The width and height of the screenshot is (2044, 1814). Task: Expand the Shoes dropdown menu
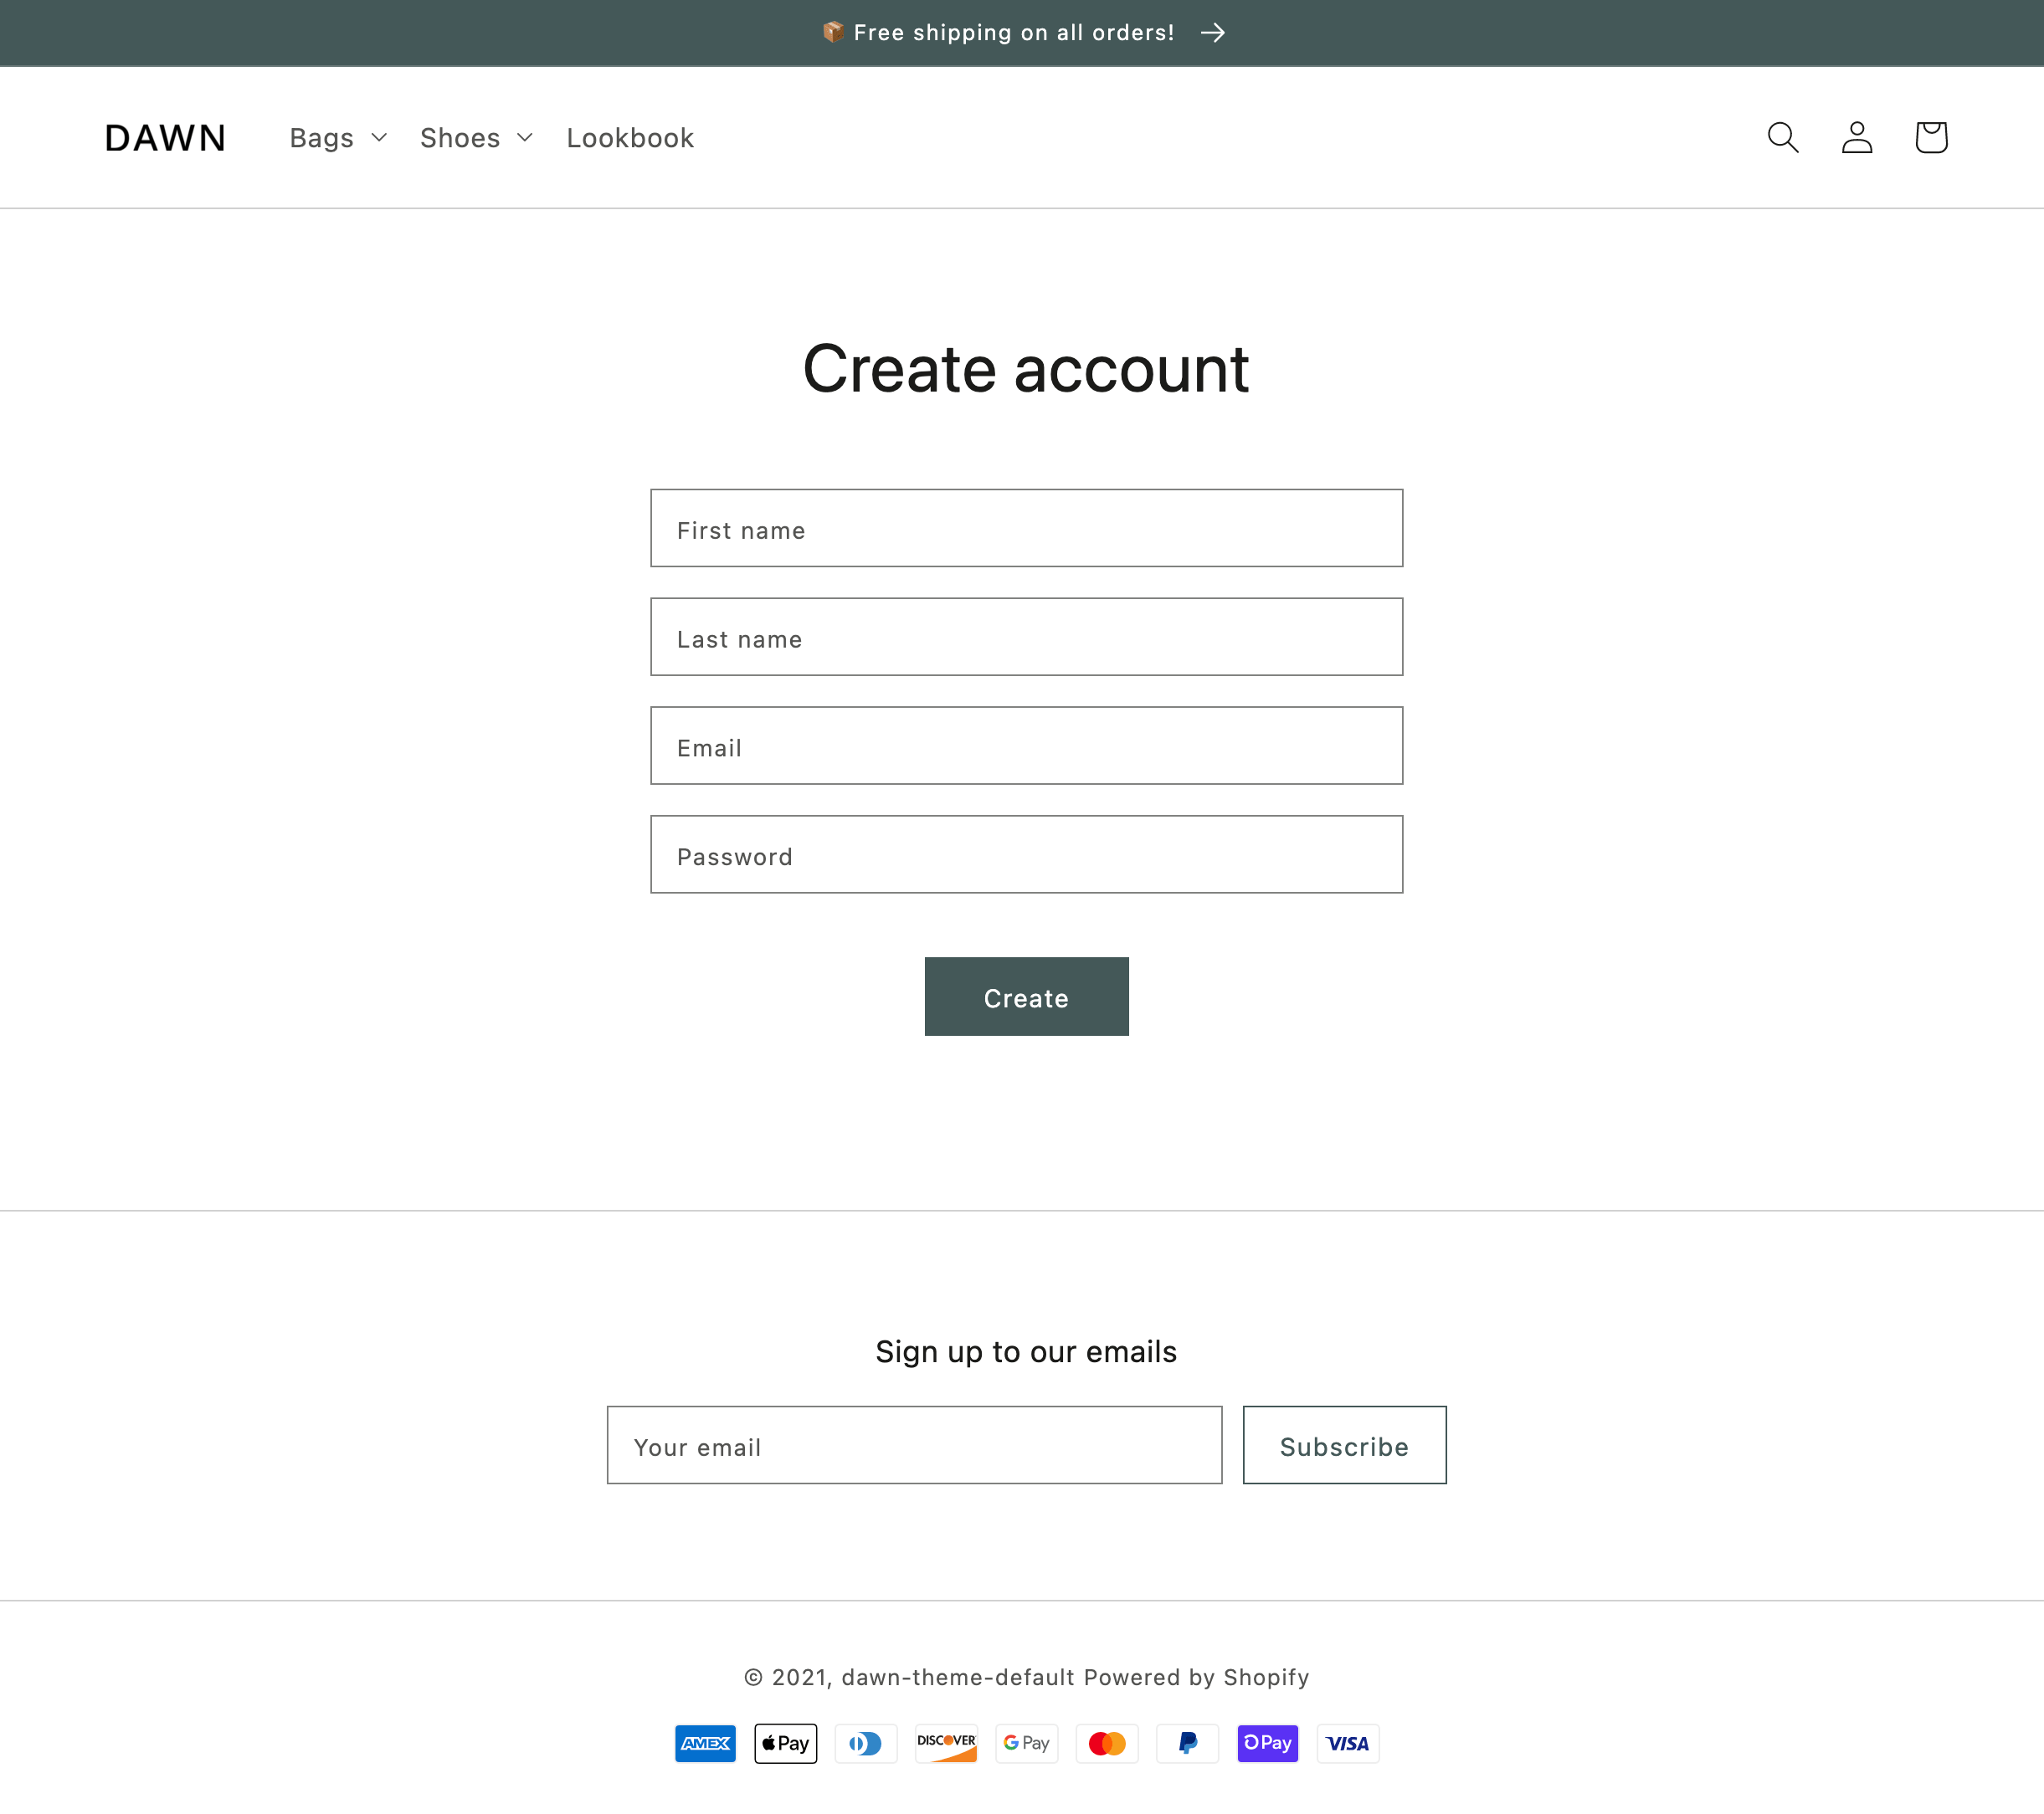[x=476, y=135]
